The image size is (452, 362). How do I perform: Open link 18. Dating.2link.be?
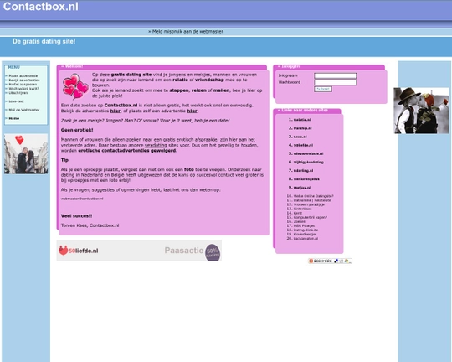[x=306, y=230]
